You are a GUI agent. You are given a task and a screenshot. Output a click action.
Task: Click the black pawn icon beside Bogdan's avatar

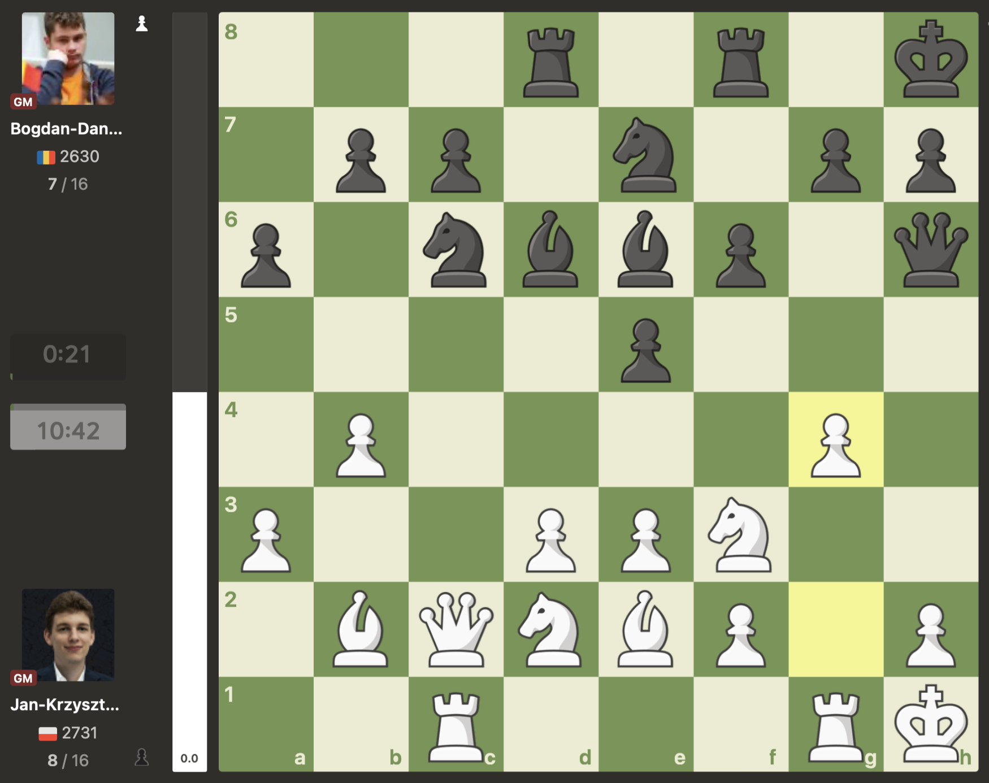[142, 24]
